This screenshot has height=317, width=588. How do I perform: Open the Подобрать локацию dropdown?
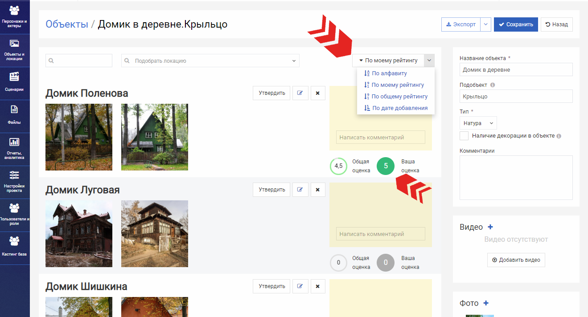(210, 61)
